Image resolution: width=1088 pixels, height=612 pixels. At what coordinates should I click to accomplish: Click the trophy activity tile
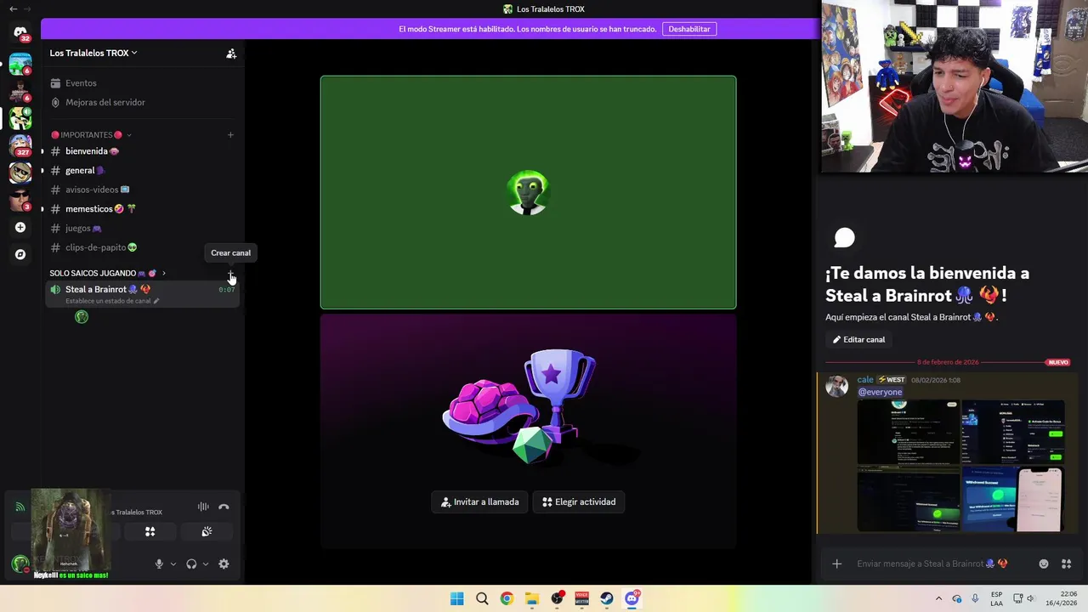pos(529,431)
